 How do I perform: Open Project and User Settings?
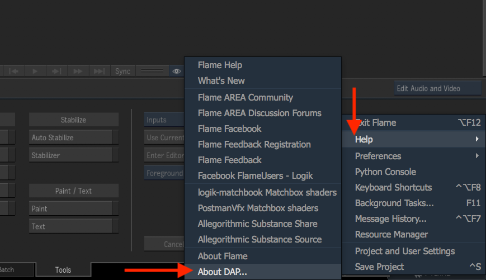click(414, 251)
